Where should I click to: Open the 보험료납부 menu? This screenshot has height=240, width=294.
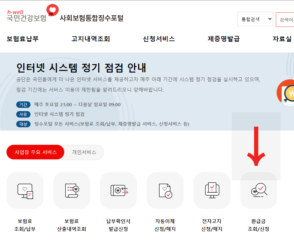click(22, 39)
